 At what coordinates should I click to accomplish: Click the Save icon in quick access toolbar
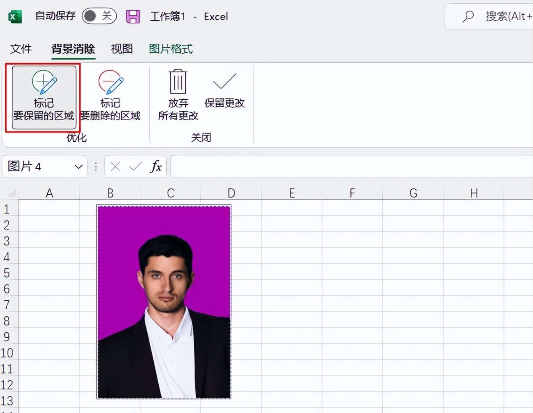133,16
